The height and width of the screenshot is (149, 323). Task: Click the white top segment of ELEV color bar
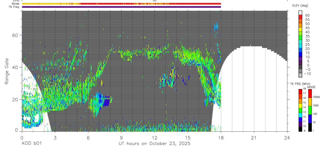pos(300,13)
